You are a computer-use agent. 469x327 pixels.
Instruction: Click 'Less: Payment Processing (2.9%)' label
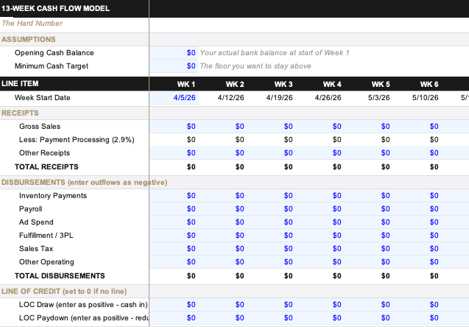point(77,140)
